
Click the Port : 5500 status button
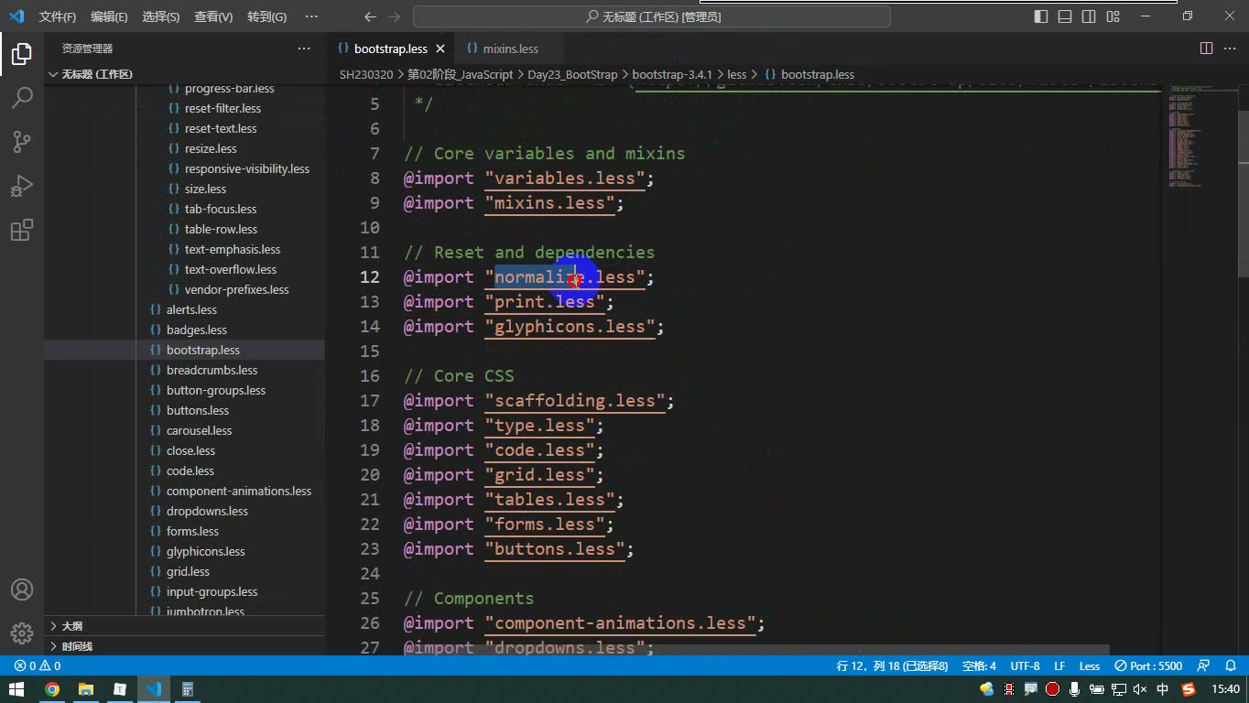coord(1149,665)
